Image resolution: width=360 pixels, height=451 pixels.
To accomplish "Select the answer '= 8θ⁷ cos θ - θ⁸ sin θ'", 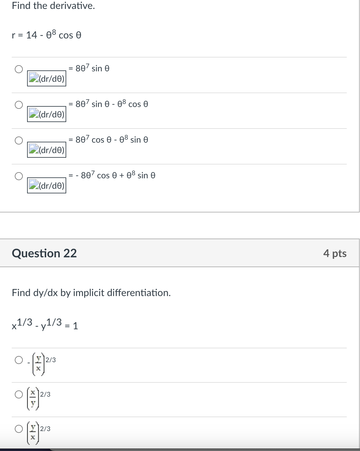I will pyautogui.click(x=18, y=140).
